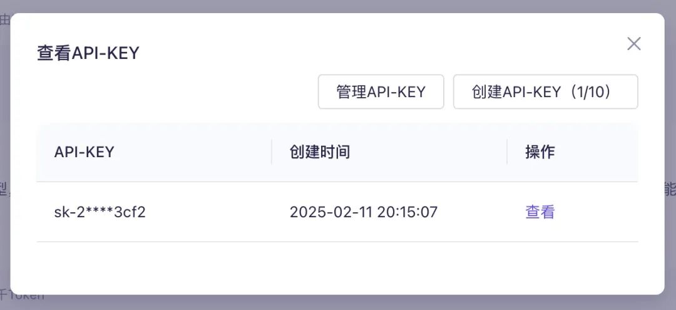The height and width of the screenshot is (310, 676).
Task: Click the empty dialog area below the key row
Action: click(x=338, y=266)
